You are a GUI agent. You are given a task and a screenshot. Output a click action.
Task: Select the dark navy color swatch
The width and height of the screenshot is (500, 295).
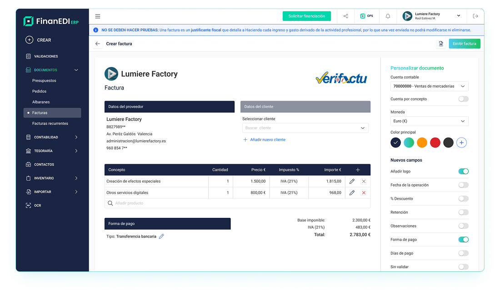395,143
